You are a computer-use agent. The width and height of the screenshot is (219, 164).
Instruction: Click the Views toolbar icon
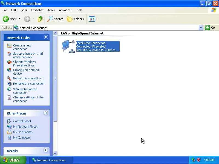(92, 19)
